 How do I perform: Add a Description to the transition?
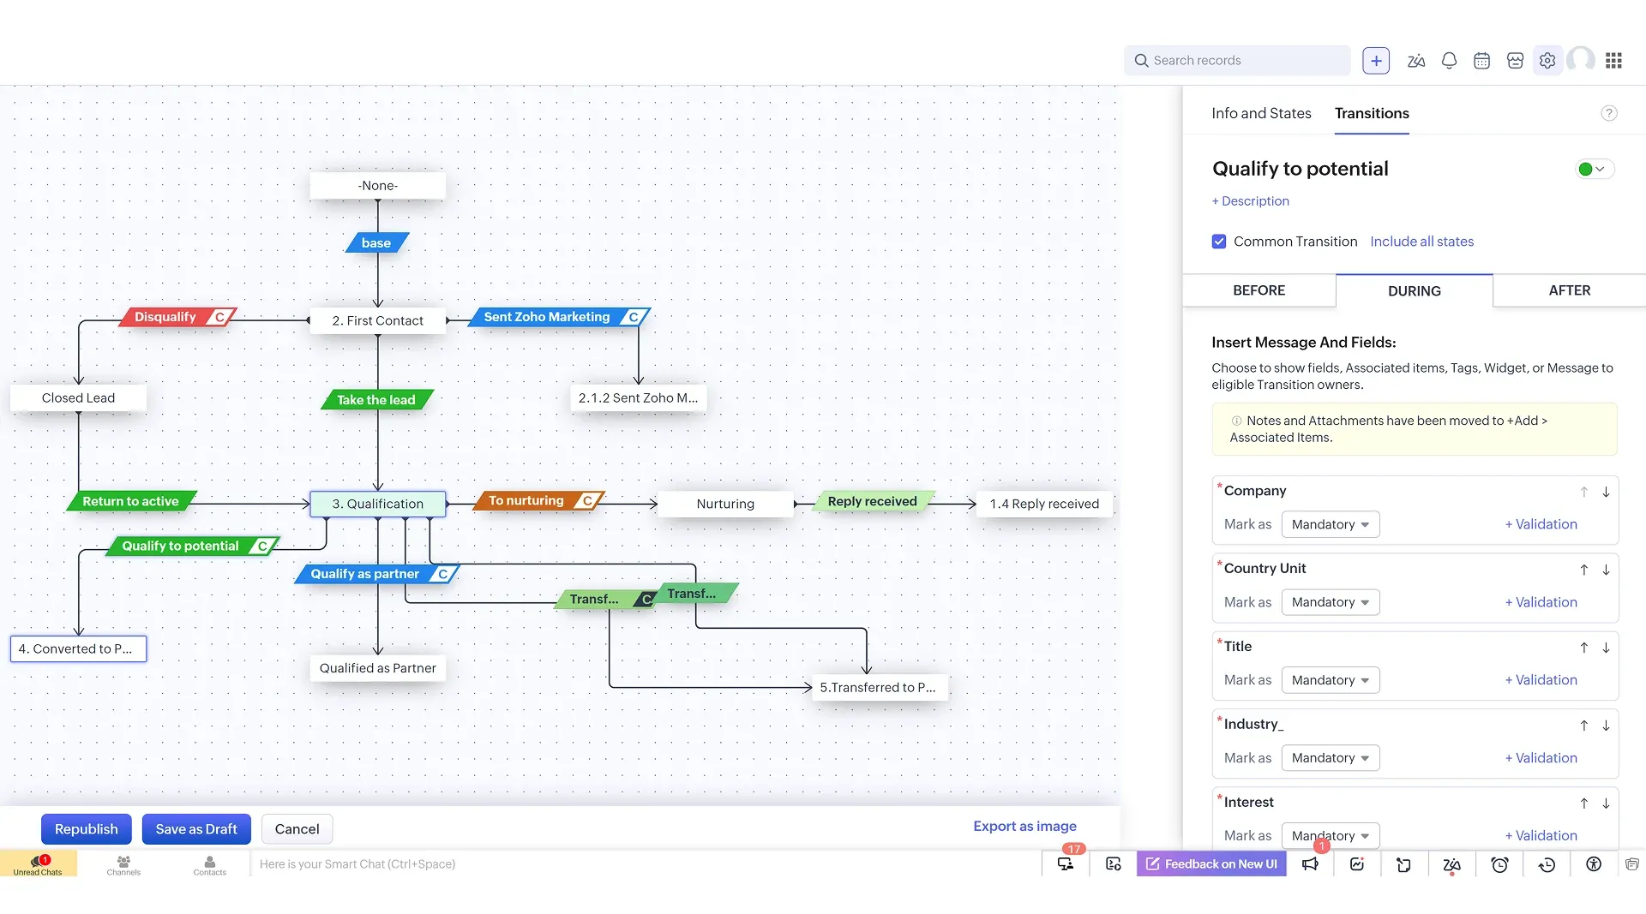pos(1250,201)
